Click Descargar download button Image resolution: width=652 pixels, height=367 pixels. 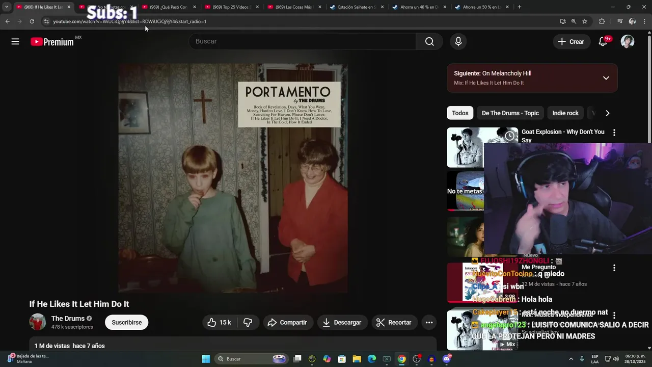[x=342, y=322]
